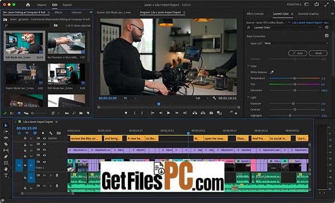The image size is (335, 203).
Task: Toggle linked selection in timeline
Action: tap(35, 133)
